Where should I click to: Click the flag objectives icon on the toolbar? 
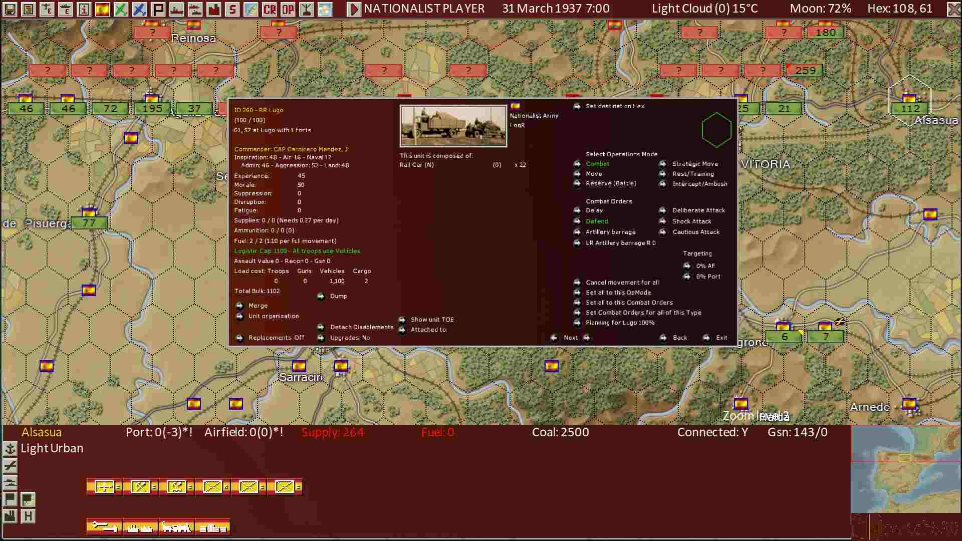158,9
